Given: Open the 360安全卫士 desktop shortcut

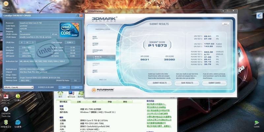Looking at the screenshot, I should 6,124.
